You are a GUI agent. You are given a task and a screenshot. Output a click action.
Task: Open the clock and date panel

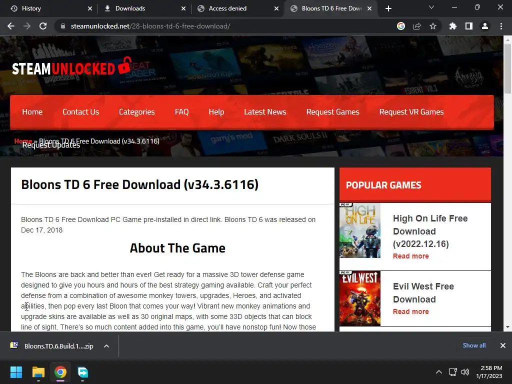pyautogui.click(x=489, y=372)
